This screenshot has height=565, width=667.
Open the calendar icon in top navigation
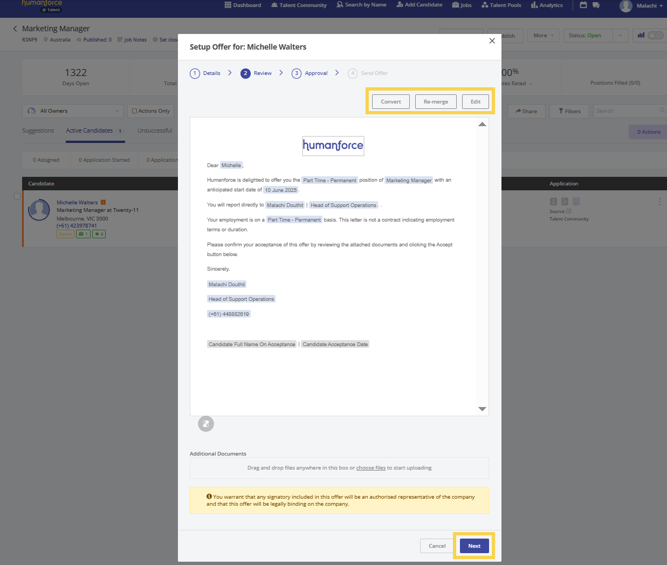point(583,5)
